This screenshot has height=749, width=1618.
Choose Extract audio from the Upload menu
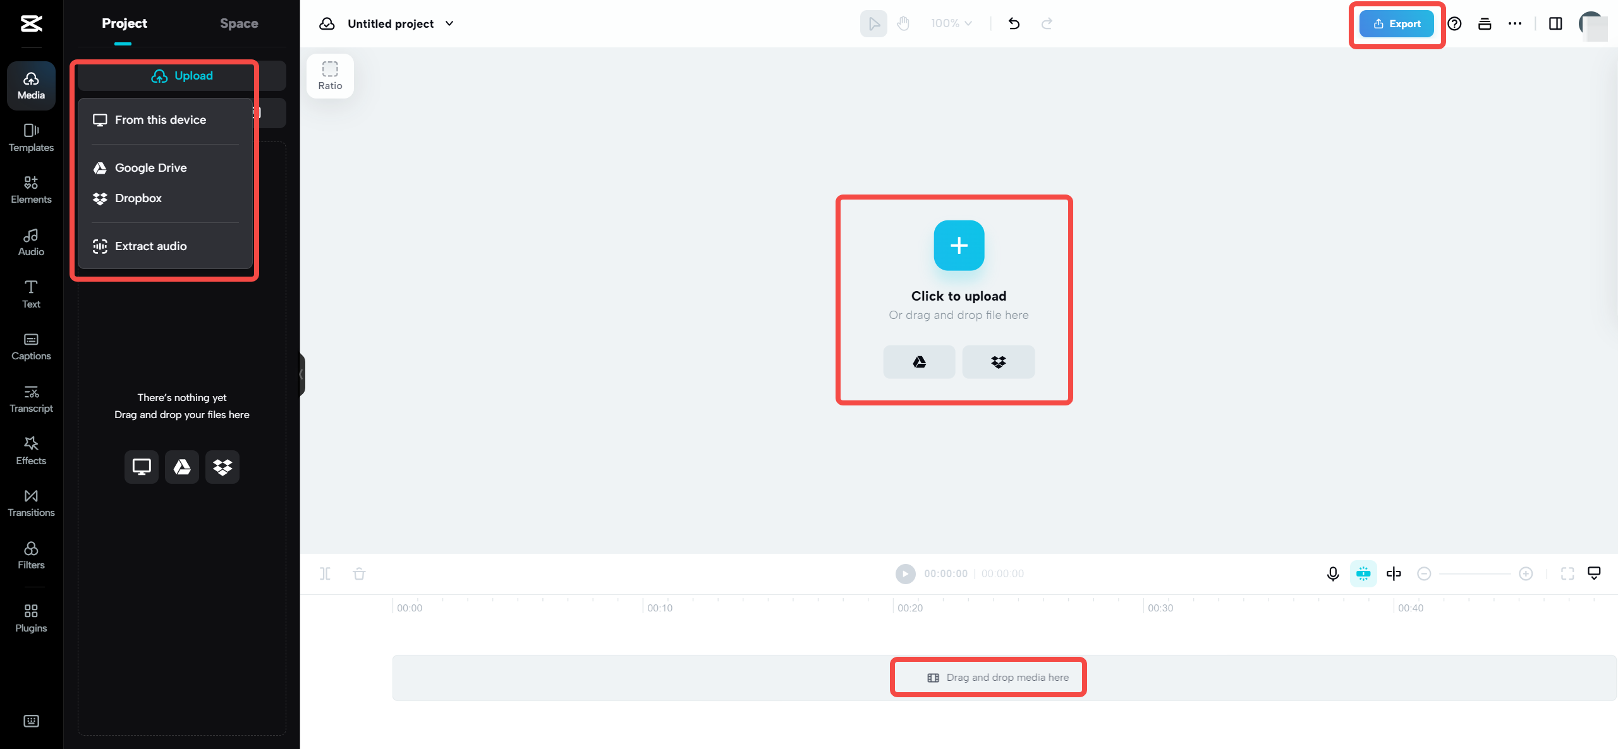click(150, 246)
